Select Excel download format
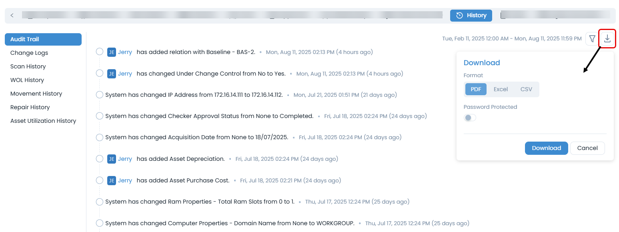The width and height of the screenshot is (619, 232). [x=501, y=89]
